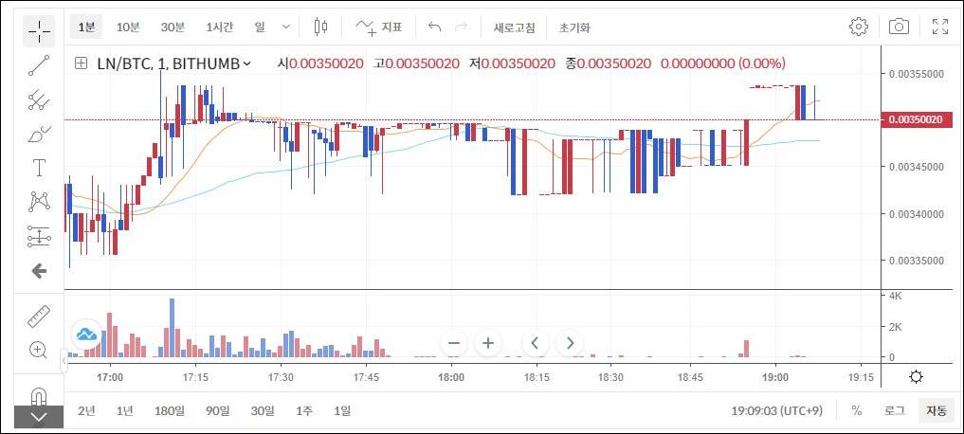Viewport: 964px width, 434px height.
Task: Select the zoom in magnifier tool
Action: point(39,350)
